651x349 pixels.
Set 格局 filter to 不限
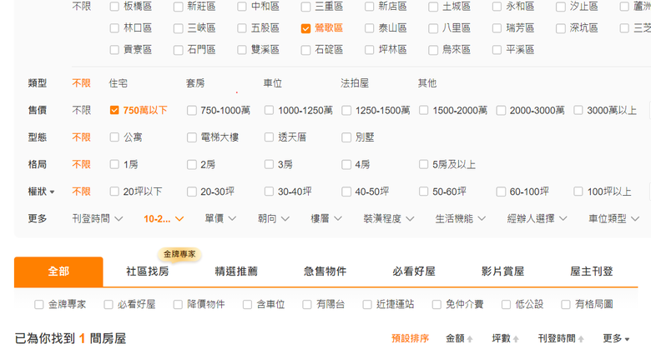coord(82,165)
